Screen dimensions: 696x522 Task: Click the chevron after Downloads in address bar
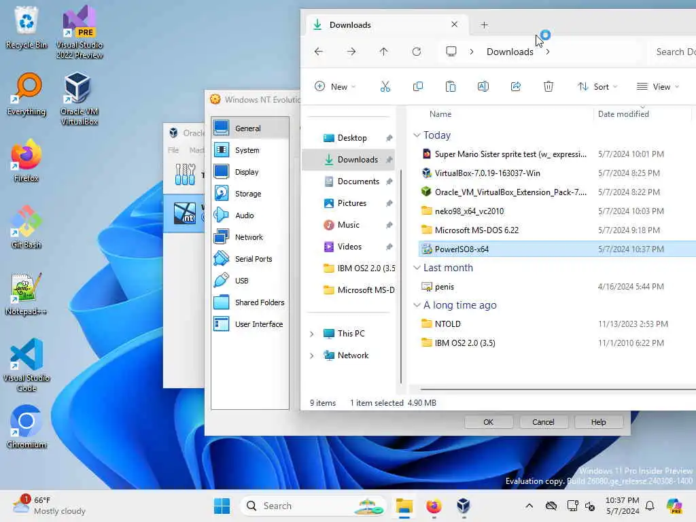(548, 52)
